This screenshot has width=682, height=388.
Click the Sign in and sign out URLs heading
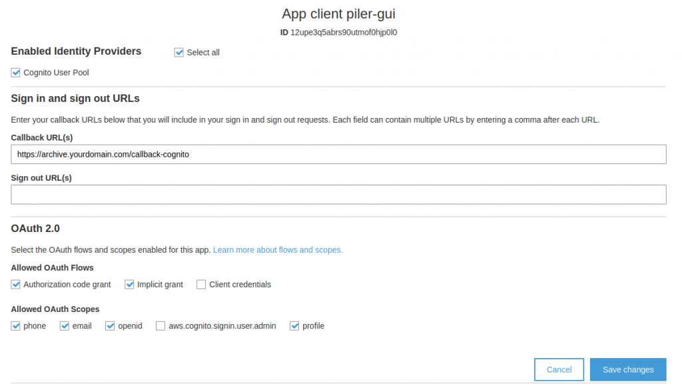pos(75,99)
